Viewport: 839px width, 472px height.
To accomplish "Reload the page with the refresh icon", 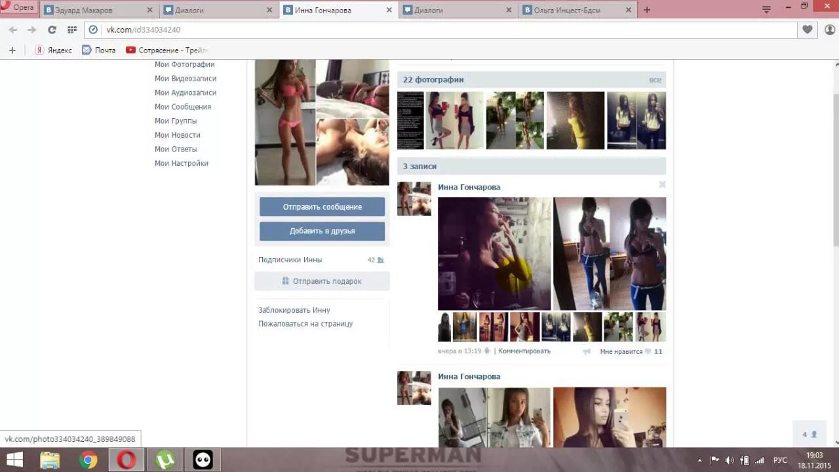I will [x=52, y=29].
